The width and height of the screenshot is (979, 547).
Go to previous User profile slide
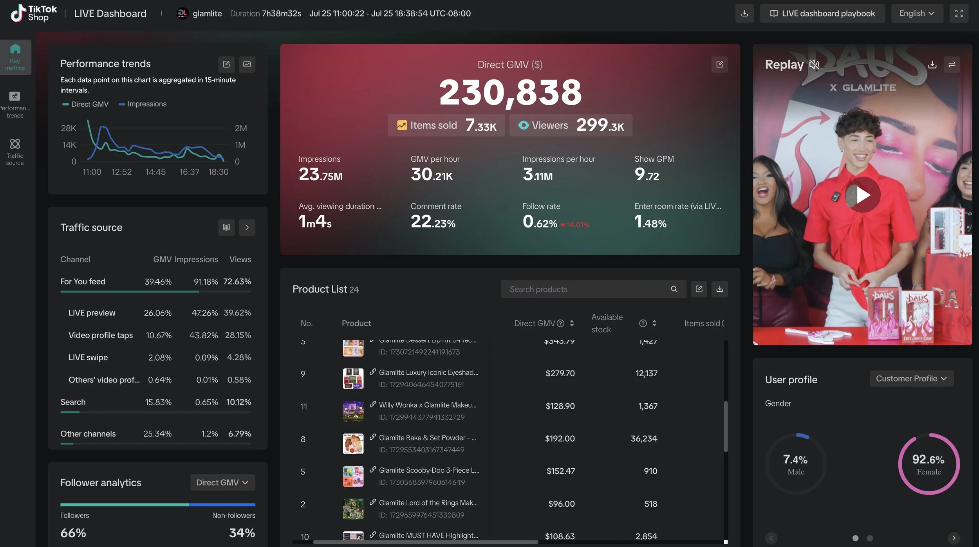click(771, 538)
